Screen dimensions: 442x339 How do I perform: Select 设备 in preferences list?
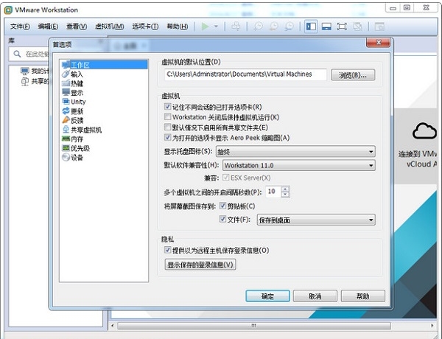point(73,158)
